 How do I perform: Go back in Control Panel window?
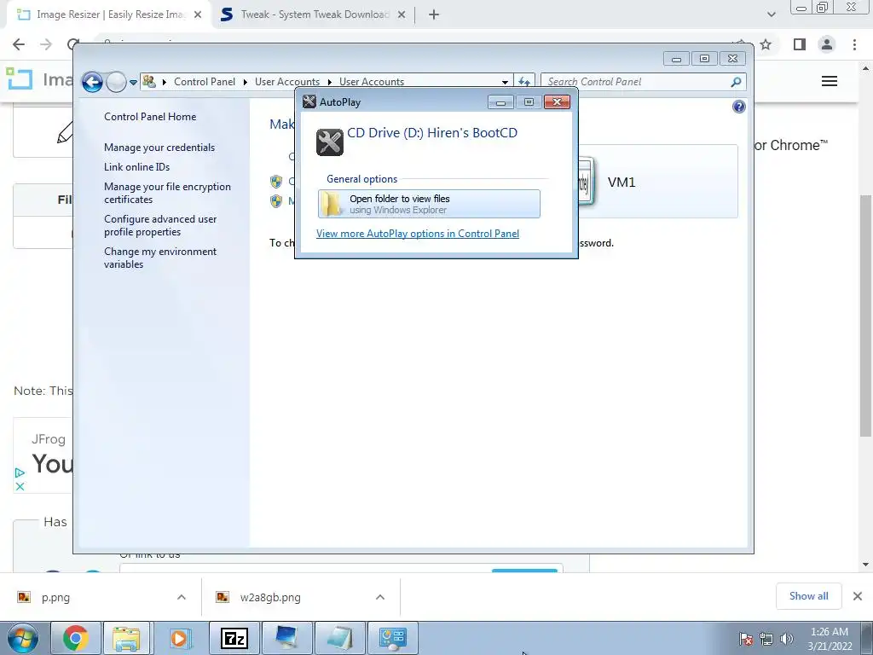92,83
